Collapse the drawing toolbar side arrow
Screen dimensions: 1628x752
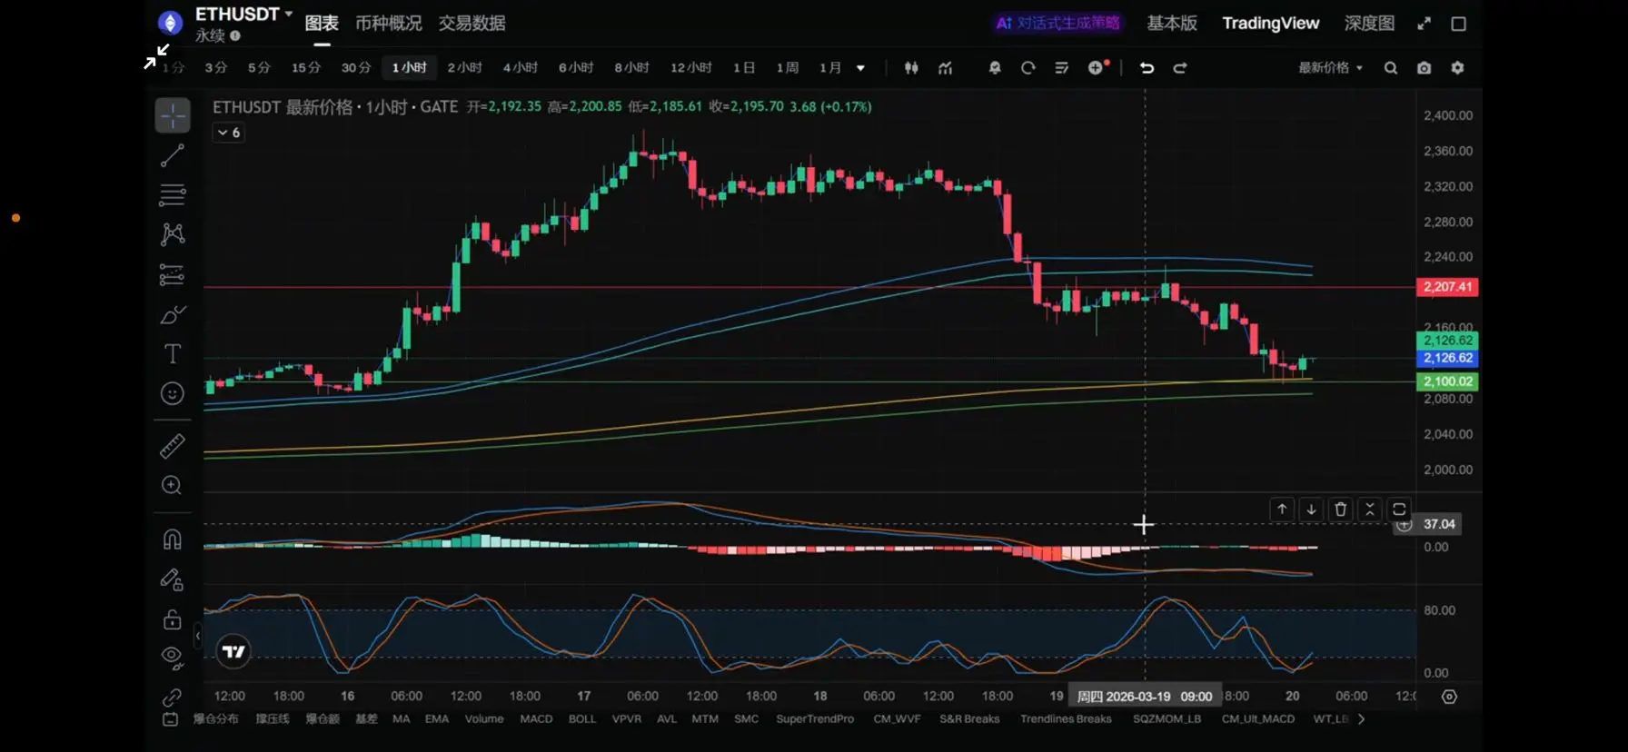pyautogui.click(x=198, y=636)
